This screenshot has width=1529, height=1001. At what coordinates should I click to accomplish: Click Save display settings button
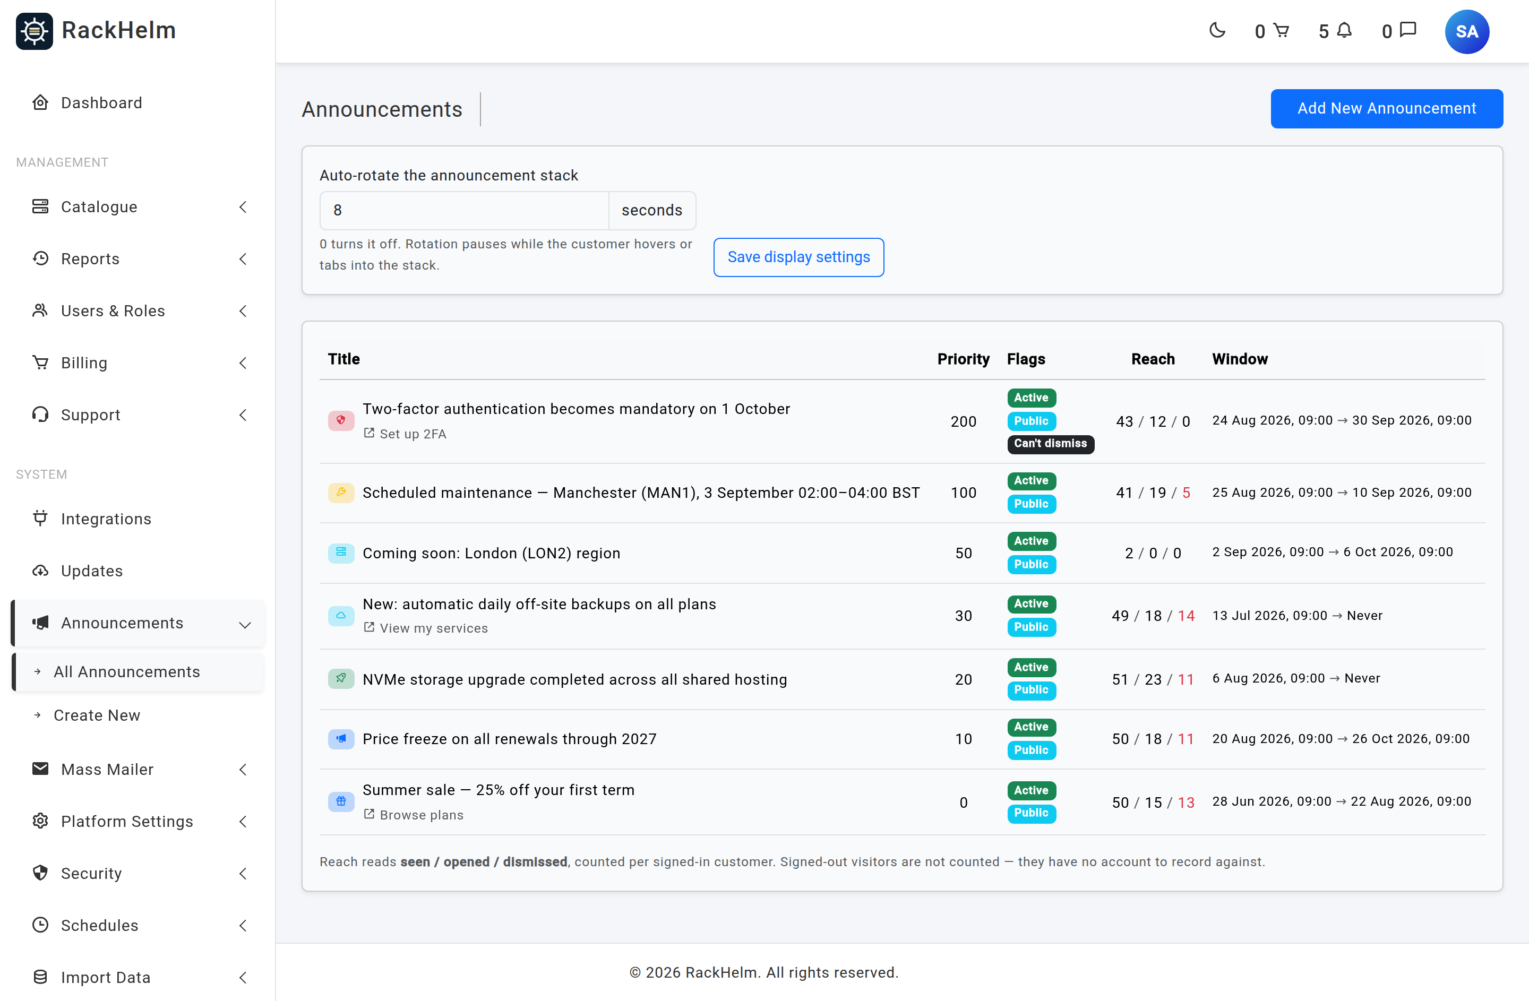pyautogui.click(x=798, y=257)
